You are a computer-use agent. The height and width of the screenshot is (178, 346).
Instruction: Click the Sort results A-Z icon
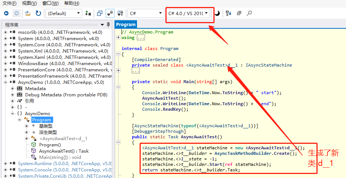click(228, 13)
